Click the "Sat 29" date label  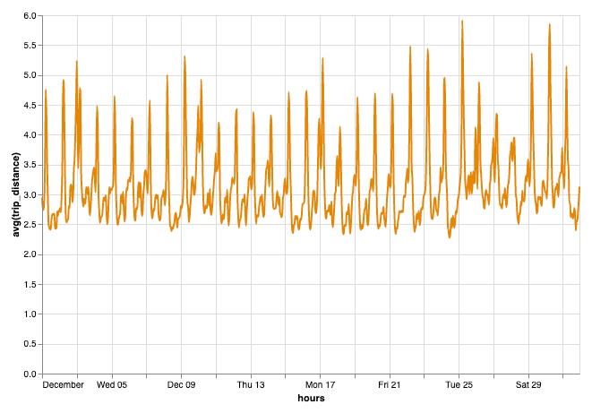[x=528, y=385]
